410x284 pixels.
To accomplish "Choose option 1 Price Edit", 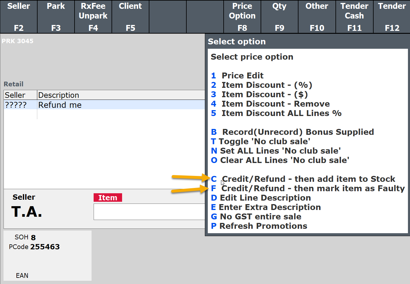I will coord(242,76).
